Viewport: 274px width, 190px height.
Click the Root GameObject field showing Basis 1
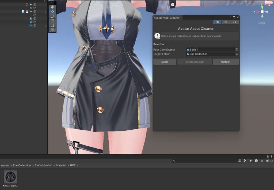click(211, 49)
